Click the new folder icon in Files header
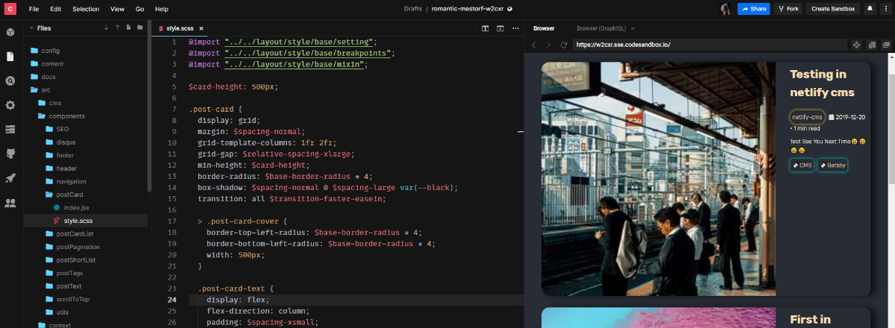Viewport: 895px width, 328px height. pos(140,28)
